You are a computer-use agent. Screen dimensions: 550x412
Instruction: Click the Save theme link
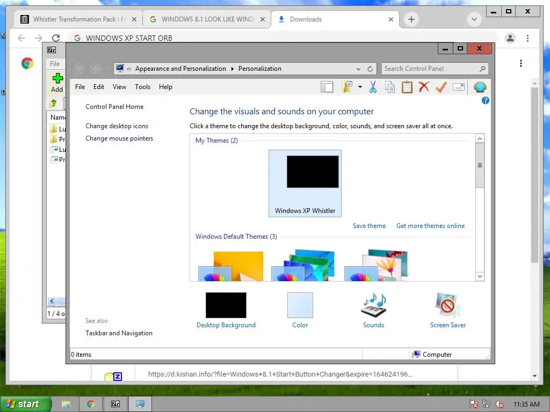(369, 226)
